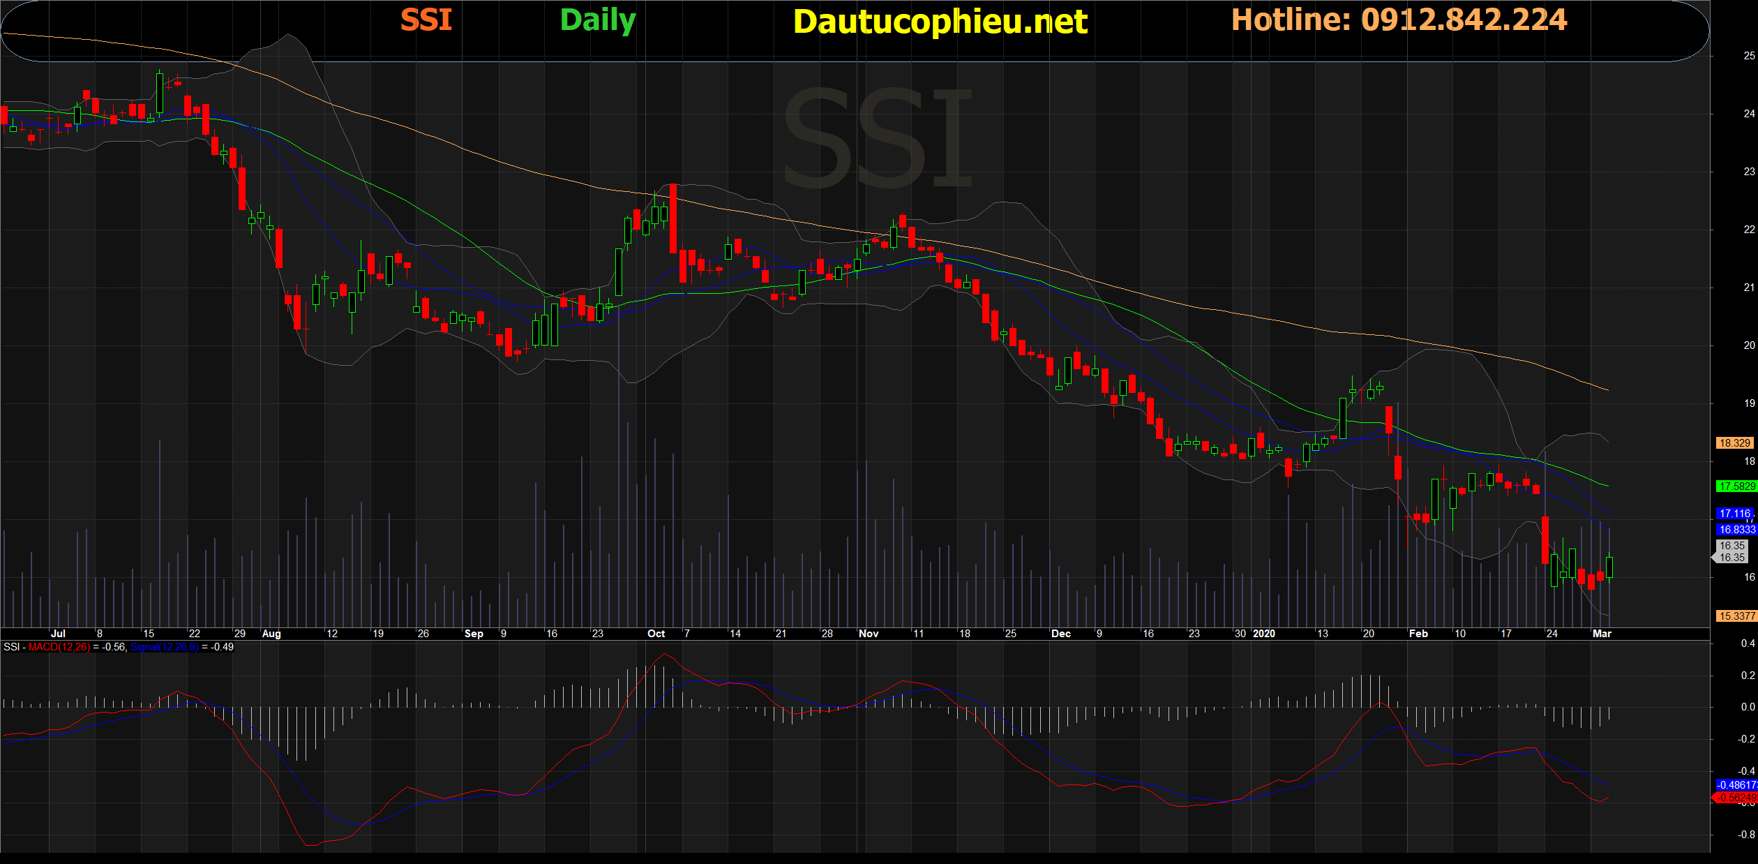Click the Mar month marker on time axis
The width and height of the screenshot is (1758, 864).
click(x=1601, y=634)
